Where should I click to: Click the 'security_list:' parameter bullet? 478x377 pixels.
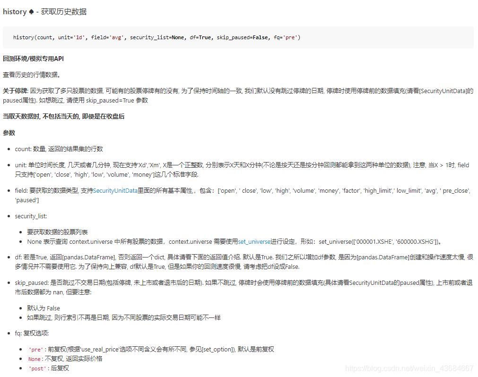coord(31,216)
